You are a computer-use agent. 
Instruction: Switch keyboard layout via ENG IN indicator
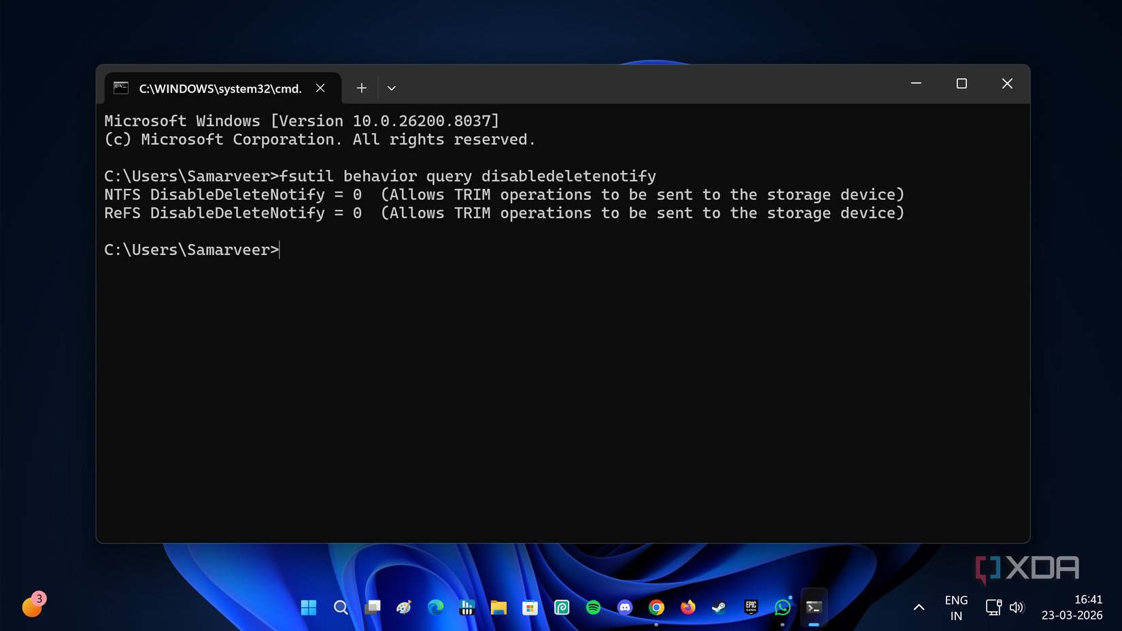click(956, 607)
